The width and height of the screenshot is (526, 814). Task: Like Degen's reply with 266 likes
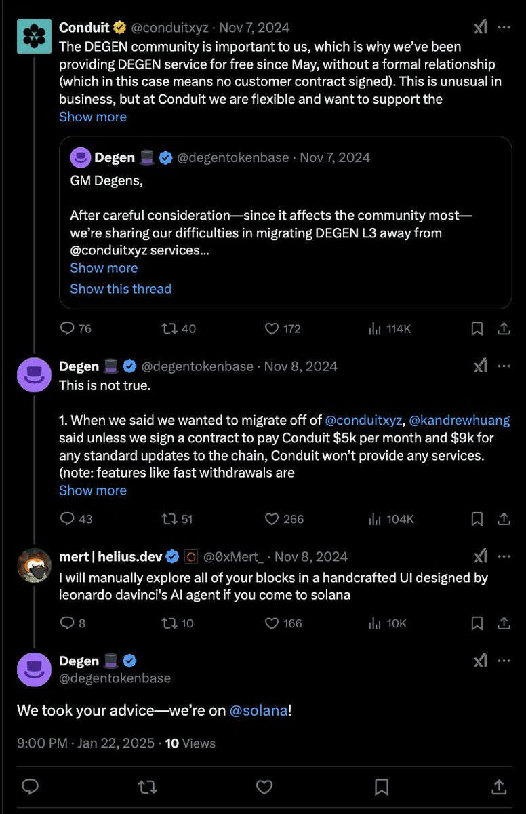click(x=272, y=519)
